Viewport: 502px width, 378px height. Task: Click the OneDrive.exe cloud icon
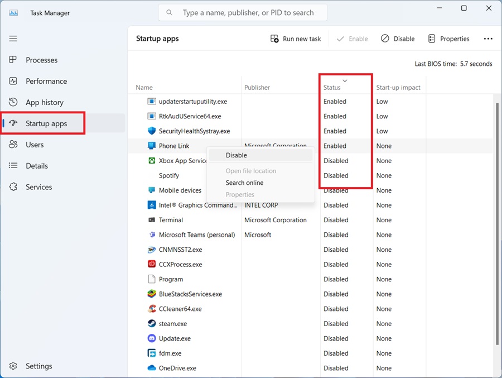(x=152, y=368)
